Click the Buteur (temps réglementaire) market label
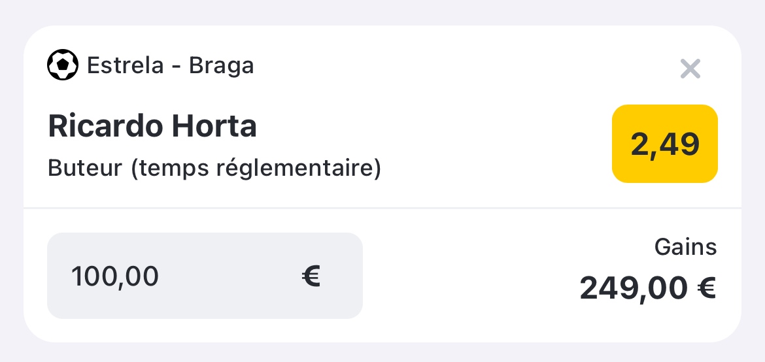Screen dimensions: 765x362 (x=214, y=169)
